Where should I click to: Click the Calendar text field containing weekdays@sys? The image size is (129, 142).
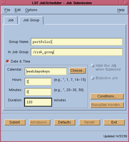coord(46,71)
